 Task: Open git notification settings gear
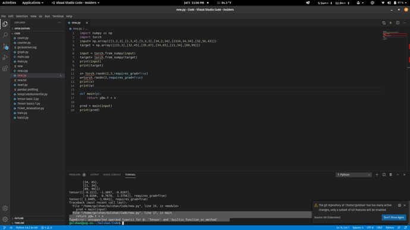399,205
